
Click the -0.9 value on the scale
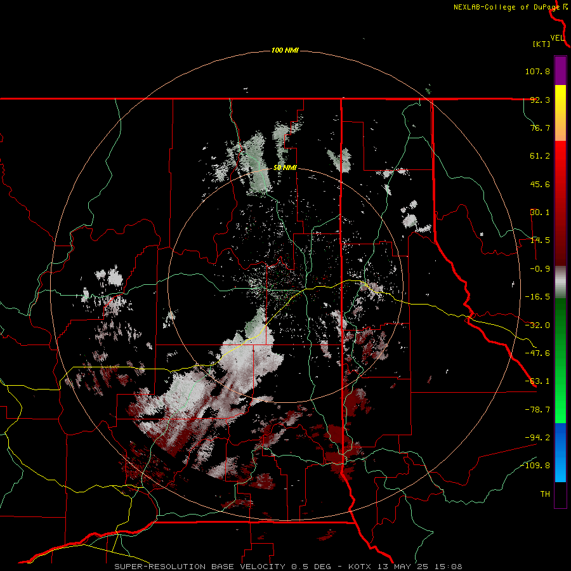[540, 269]
